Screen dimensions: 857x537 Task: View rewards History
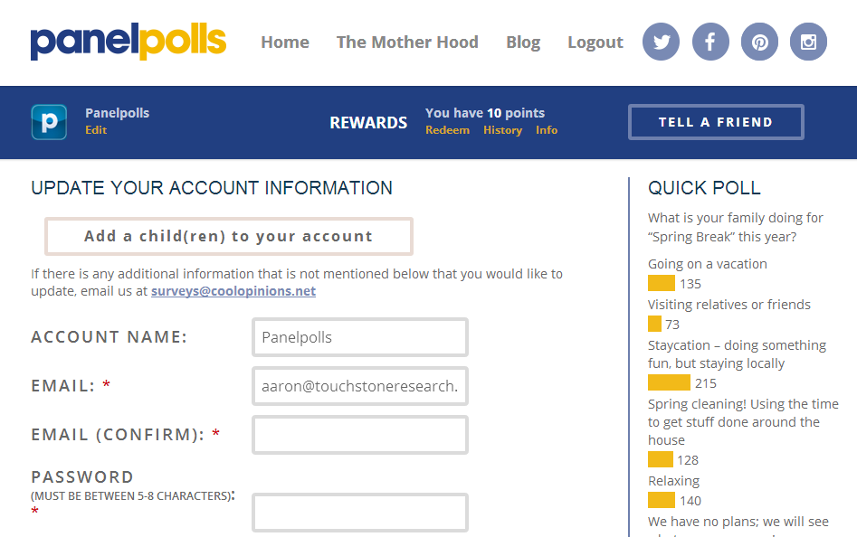pos(502,130)
